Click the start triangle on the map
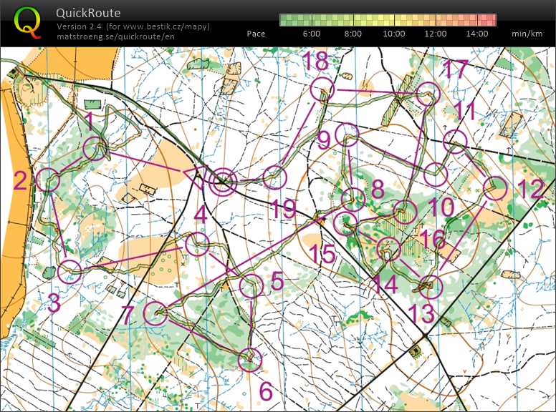Viewport: 556px width, 412px height. pyautogui.click(x=193, y=177)
